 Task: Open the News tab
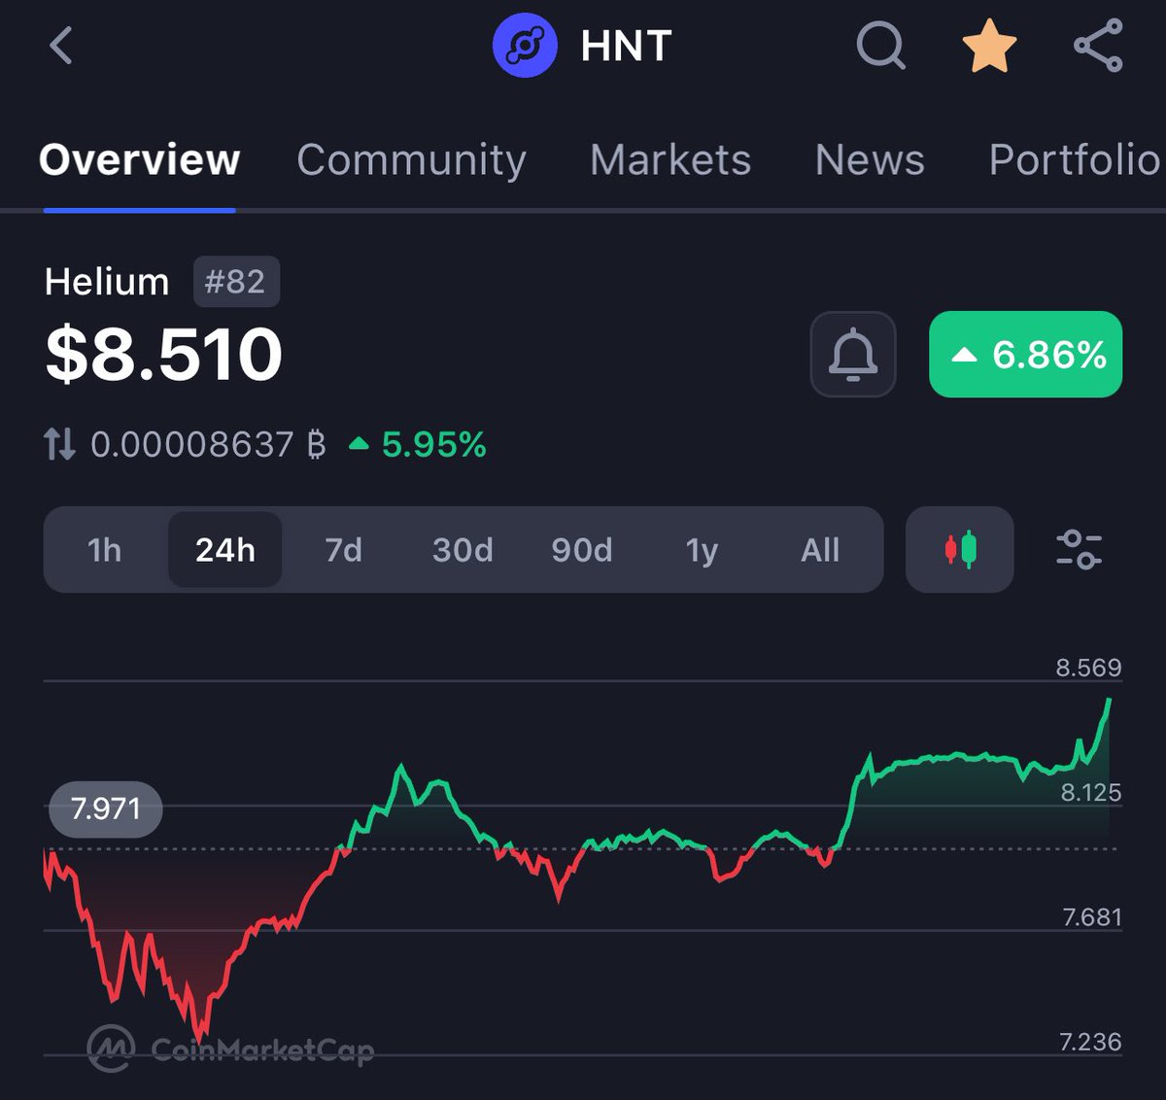point(870,159)
